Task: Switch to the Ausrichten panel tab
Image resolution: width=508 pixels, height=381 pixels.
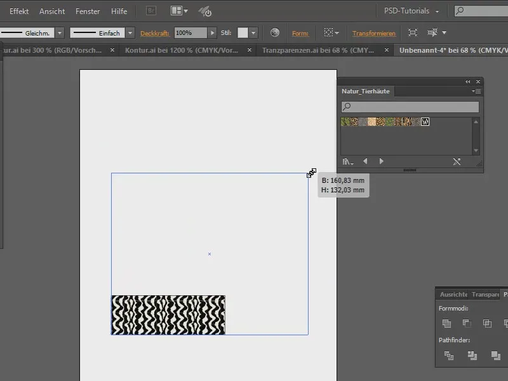Action: 453,294
